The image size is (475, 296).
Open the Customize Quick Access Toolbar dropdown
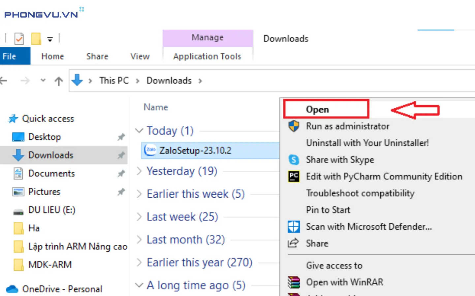(50, 39)
